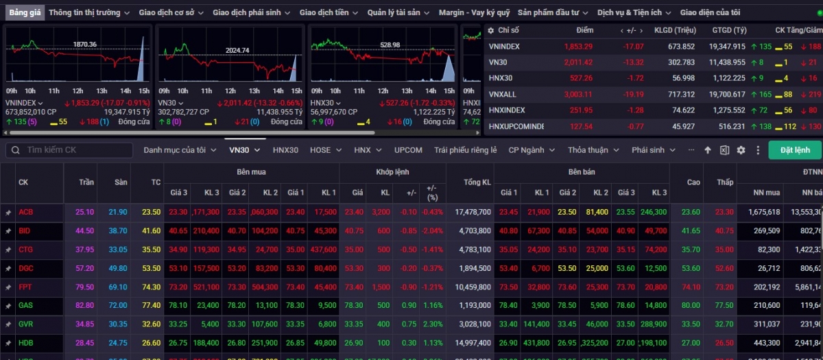
Task: Type in the Tìm kiếm CK search field
Action: [75, 150]
